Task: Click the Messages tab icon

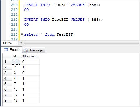Action: (x=26, y=50)
